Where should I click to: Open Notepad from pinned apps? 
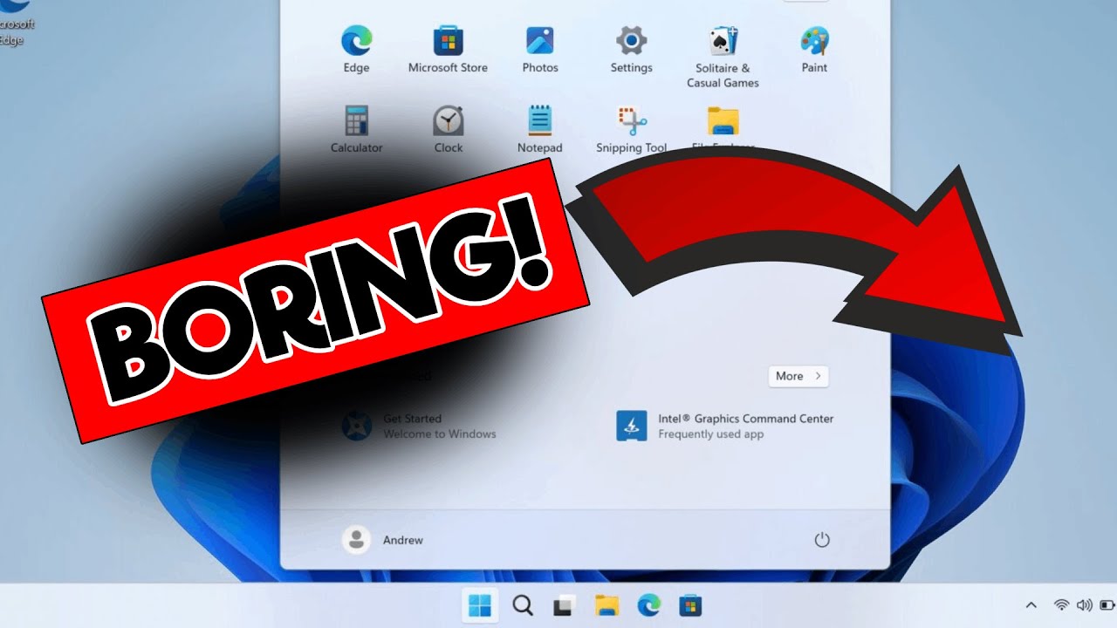pos(539,130)
